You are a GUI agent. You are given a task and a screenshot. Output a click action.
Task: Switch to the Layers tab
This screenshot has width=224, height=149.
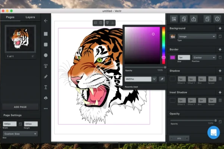coord(30,17)
